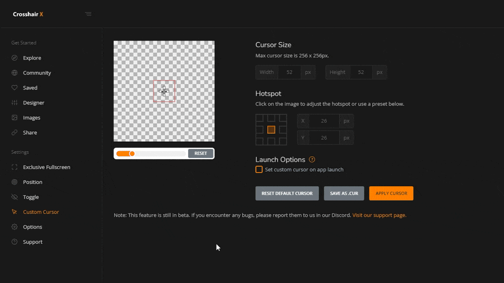Click the Exclusive Fullscreen icon

pyautogui.click(x=14, y=167)
